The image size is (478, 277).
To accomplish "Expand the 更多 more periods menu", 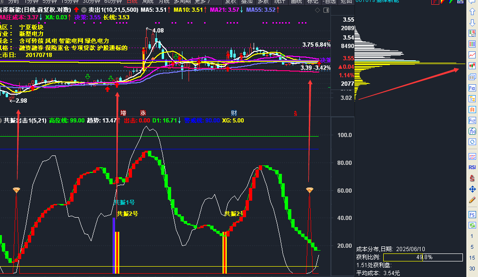I will coord(202,1).
